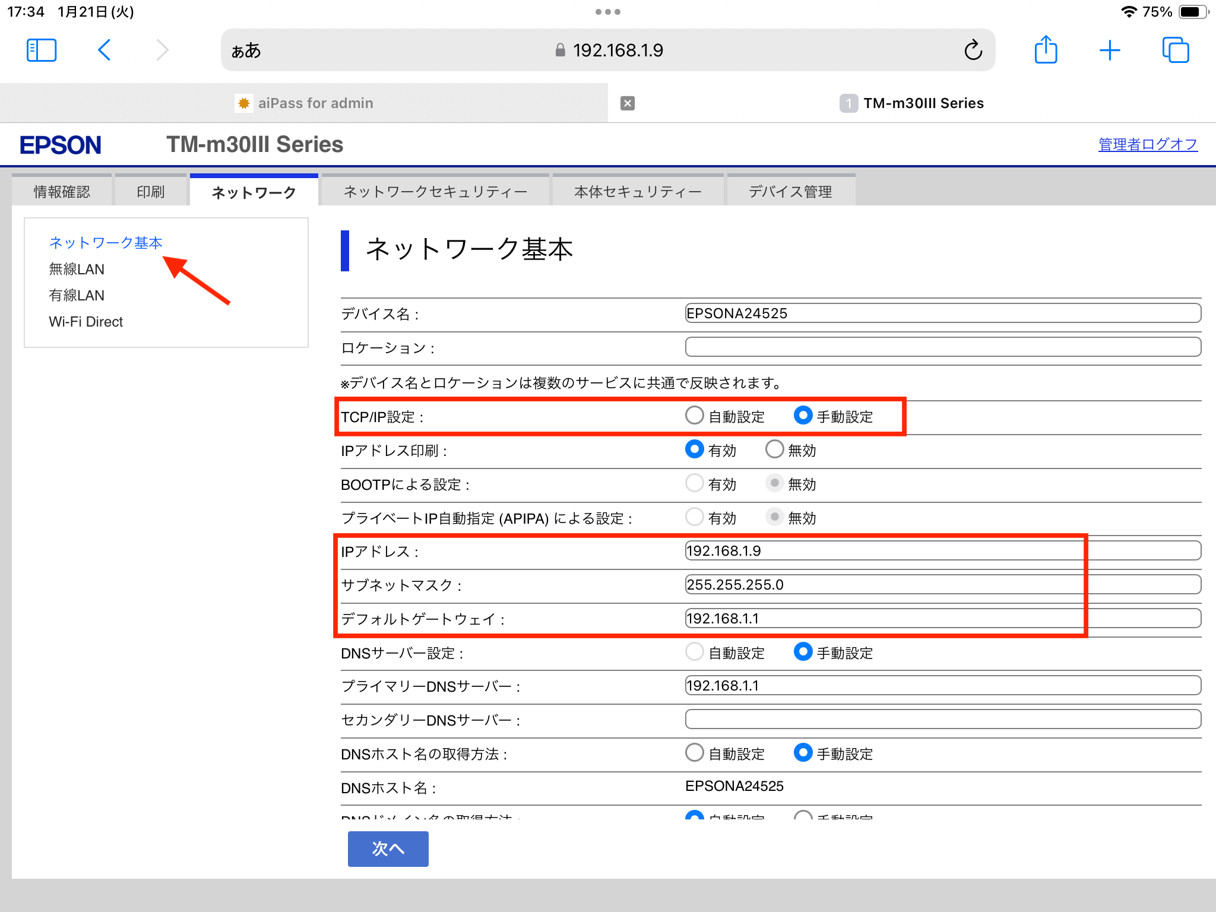Click the IPアドレス field
The image size is (1216, 912).
pos(943,550)
